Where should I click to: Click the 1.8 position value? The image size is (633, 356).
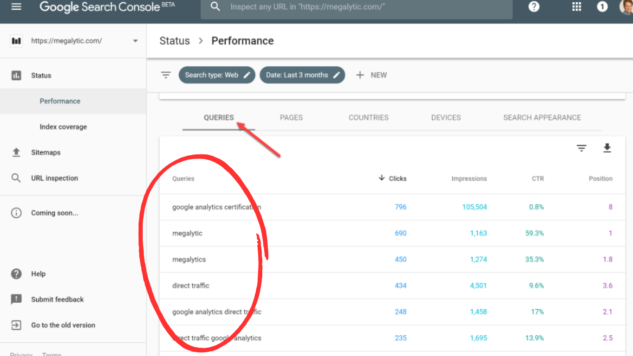click(608, 260)
